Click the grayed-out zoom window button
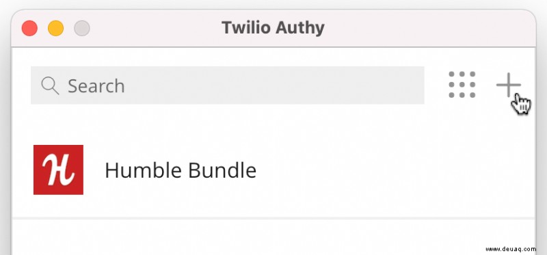This screenshot has height=255, width=547. point(82,28)
